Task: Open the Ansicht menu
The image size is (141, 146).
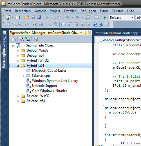Action: (40, 11)
